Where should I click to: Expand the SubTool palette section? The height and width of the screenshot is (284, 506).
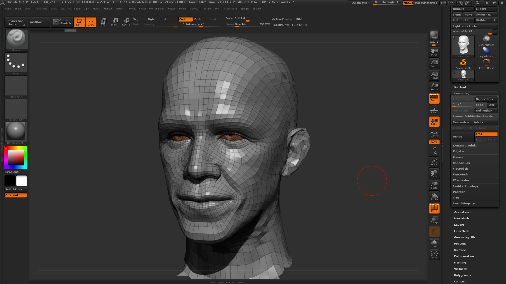pos(460,87)
